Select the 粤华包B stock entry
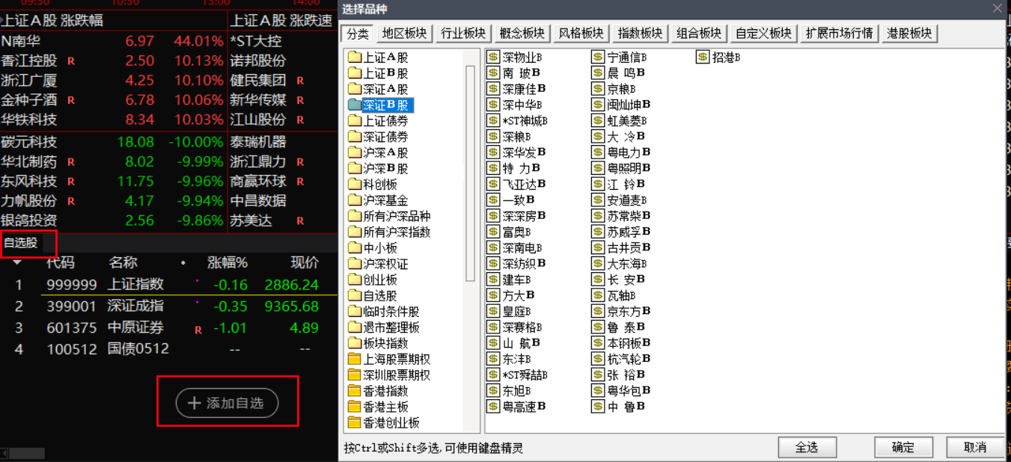 (621, 390)
